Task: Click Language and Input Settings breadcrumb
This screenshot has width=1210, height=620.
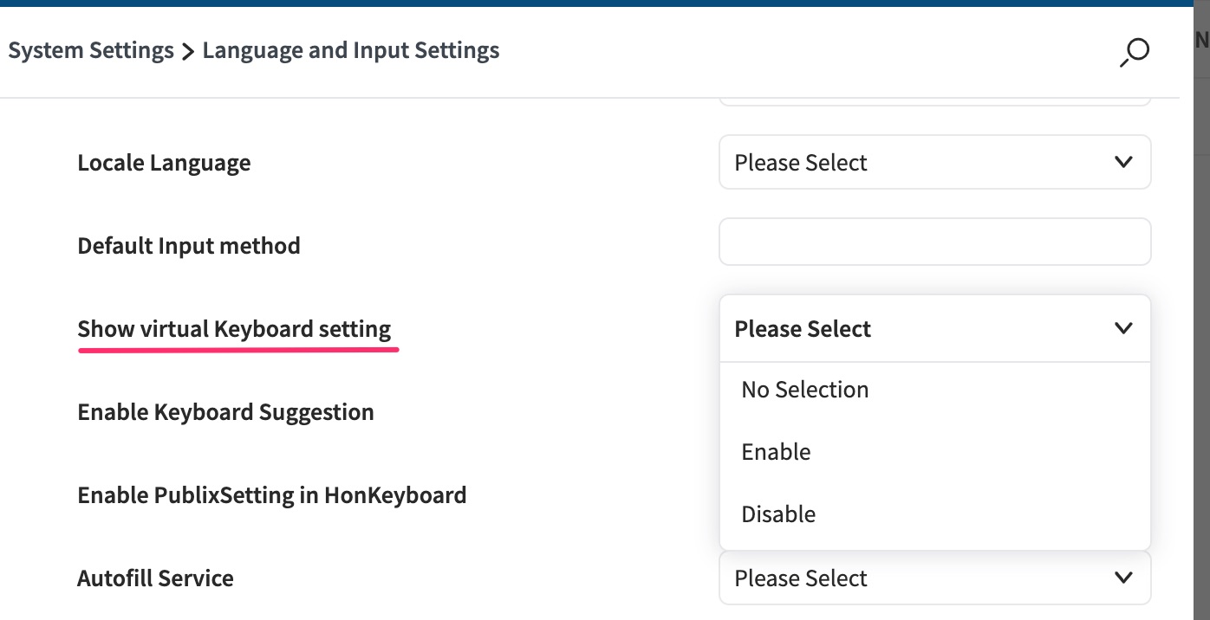Action: tap(351, 50)
